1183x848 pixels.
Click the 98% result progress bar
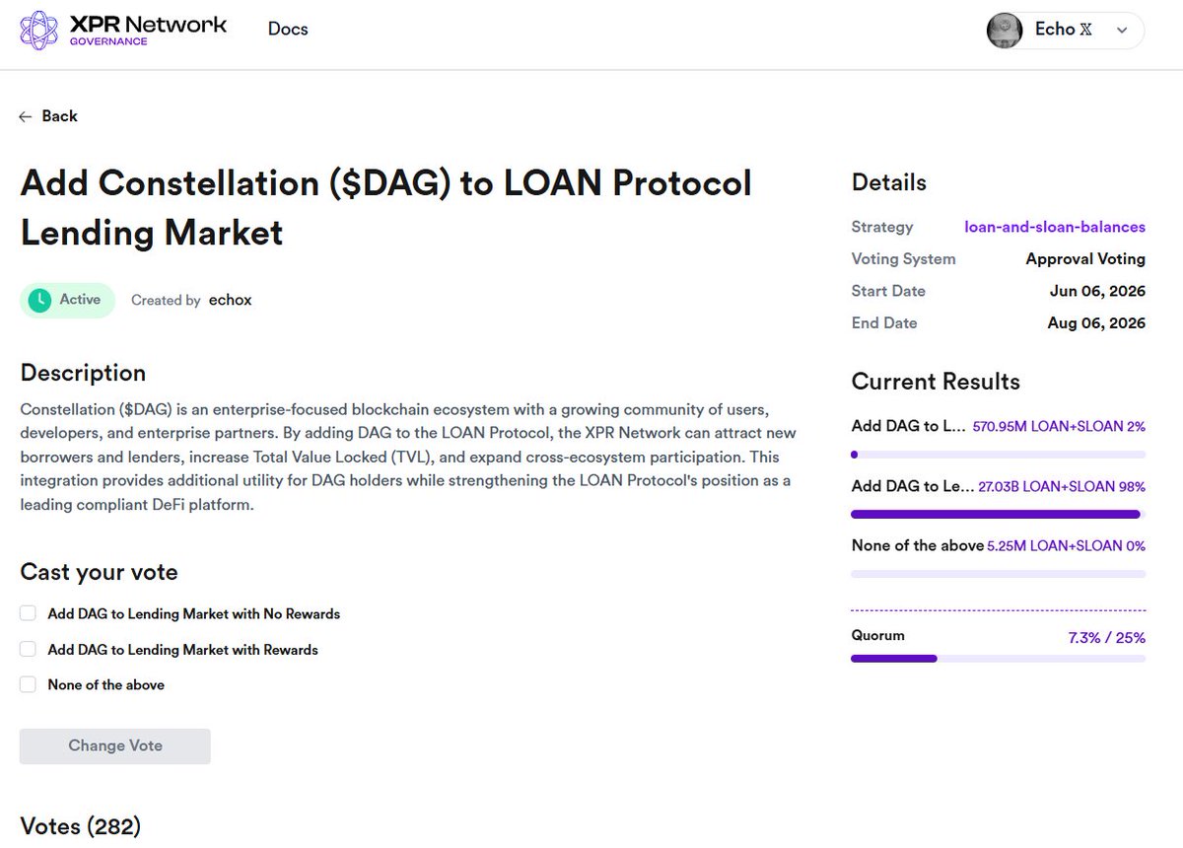(x=999, y=514)
